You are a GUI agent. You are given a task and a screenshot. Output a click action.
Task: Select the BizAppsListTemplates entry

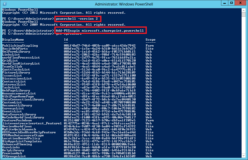(x=22, y=141)
